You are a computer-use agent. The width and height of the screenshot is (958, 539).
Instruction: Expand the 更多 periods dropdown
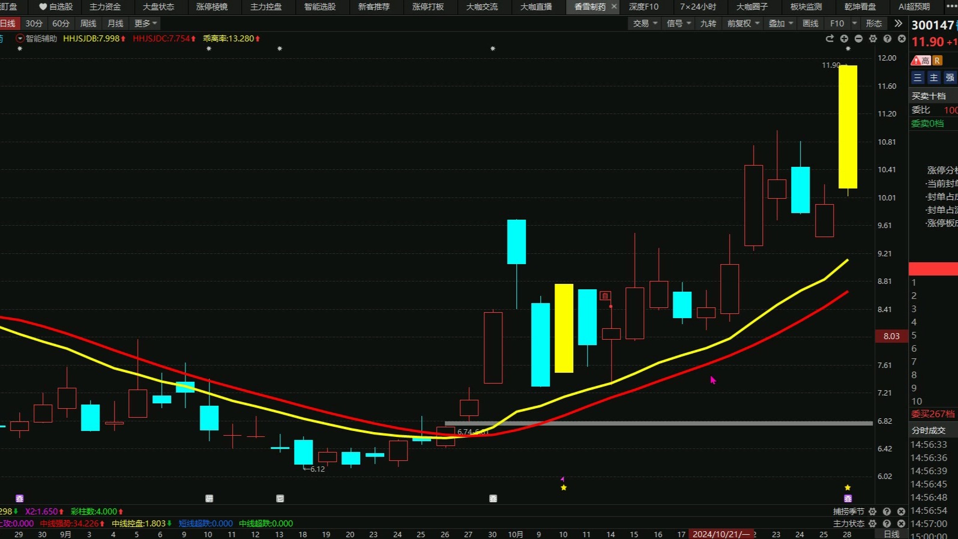[x=146, y=23]
